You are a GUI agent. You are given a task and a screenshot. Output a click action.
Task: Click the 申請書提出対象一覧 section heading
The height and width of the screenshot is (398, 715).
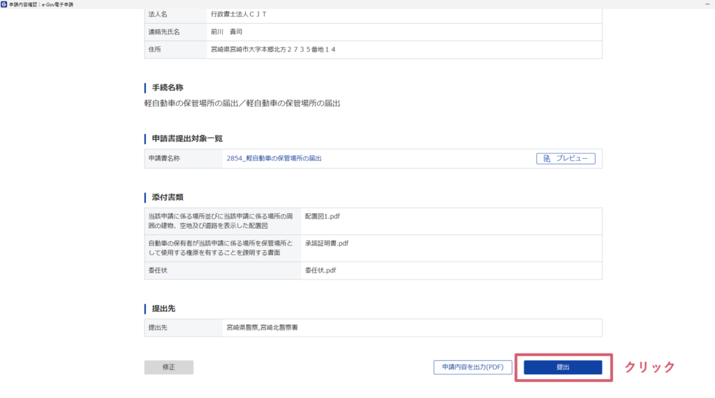pyautogui.click(x=187, y=139)
